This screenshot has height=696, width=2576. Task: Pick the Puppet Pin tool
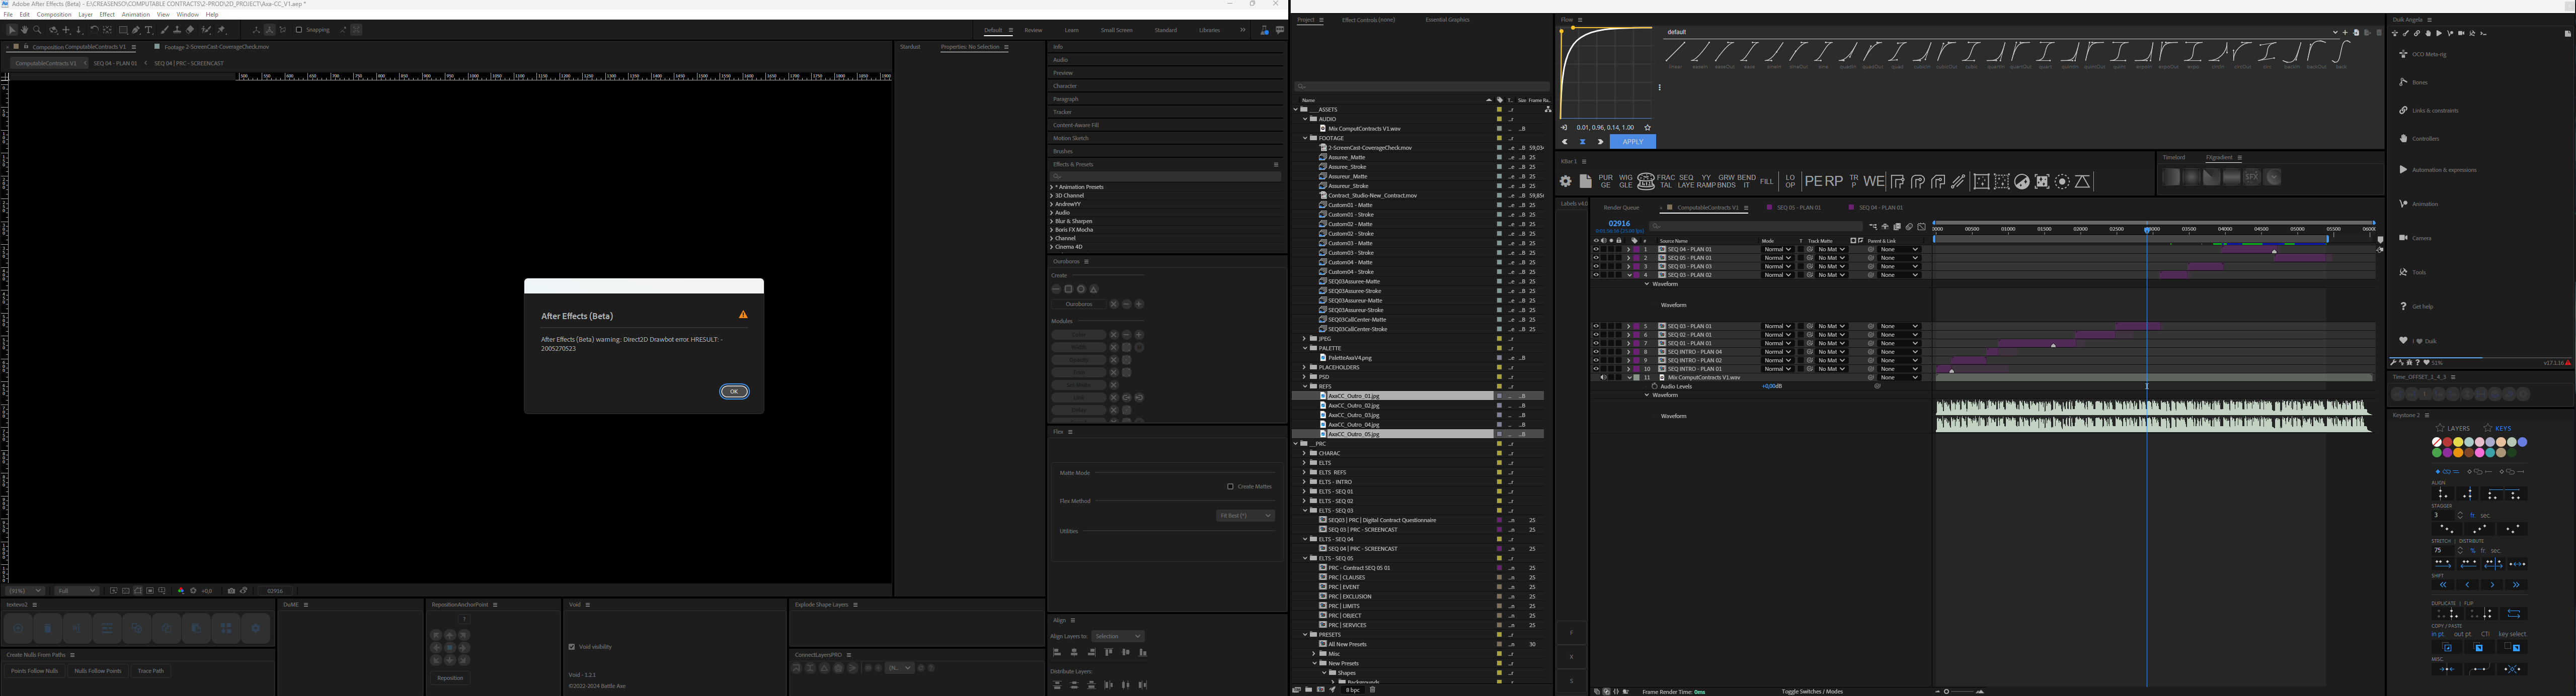tap(221, 30)
